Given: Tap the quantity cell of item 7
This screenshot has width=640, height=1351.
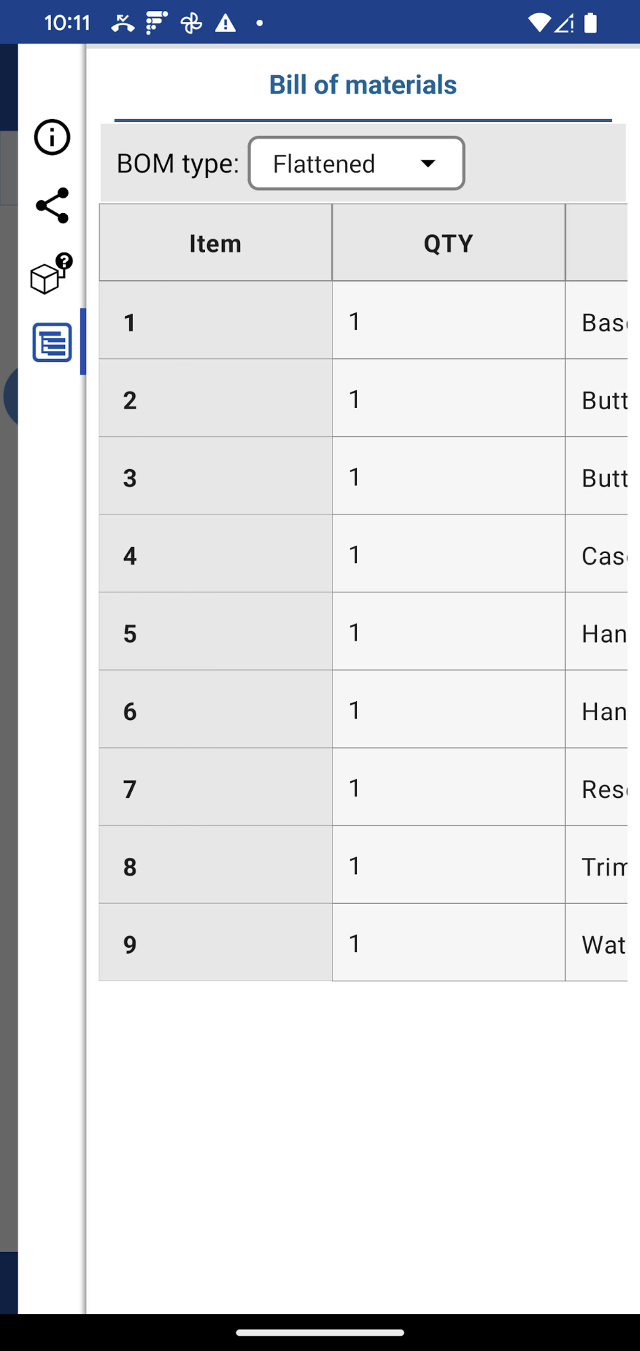Looking at the screenshot, I should [448, 788].
